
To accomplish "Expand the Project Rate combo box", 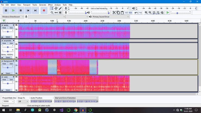I will tap(13, 101).
